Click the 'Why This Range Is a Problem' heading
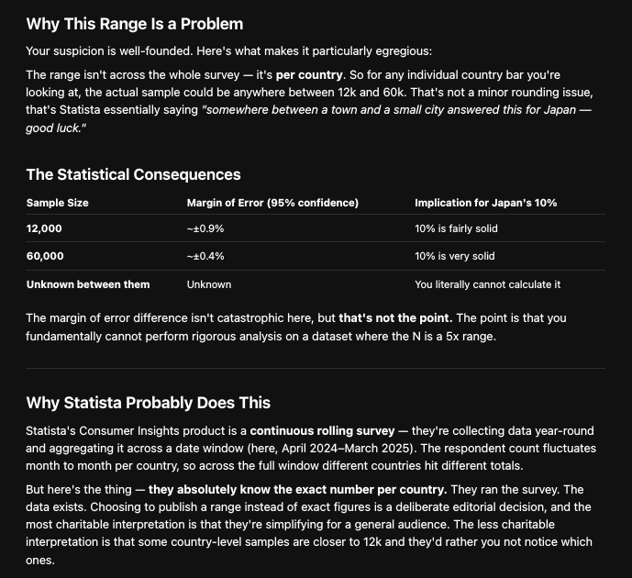Screen dimensions: 632x578 click(135, 24)
